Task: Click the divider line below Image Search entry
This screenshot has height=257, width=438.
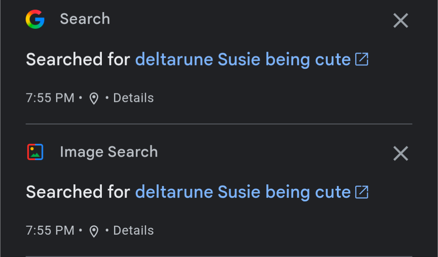Action: (219, 256)
